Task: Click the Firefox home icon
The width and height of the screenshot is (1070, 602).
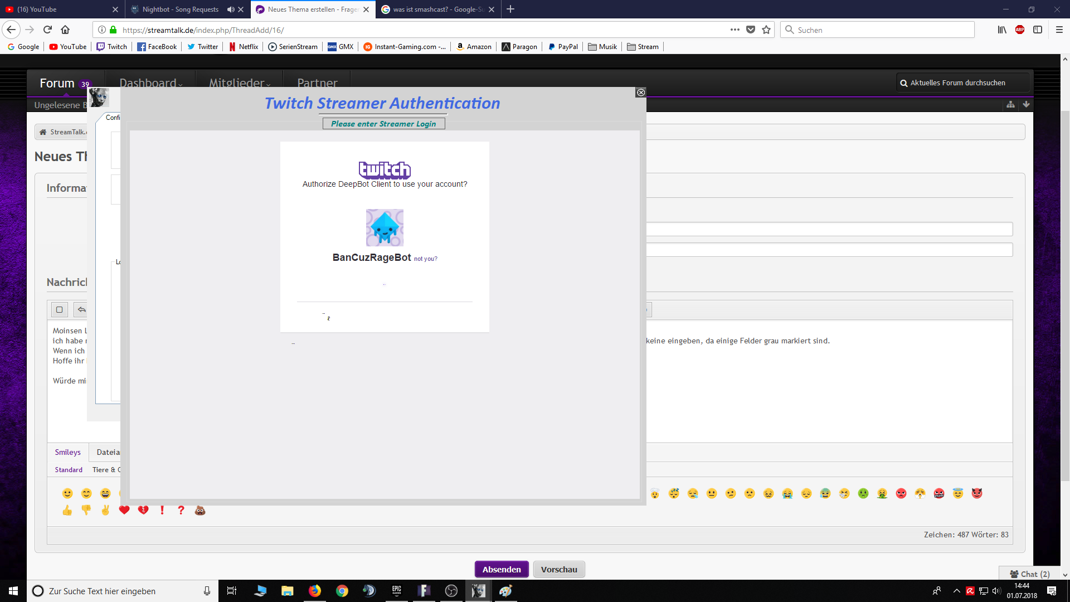Action: [x=65, y=30]
